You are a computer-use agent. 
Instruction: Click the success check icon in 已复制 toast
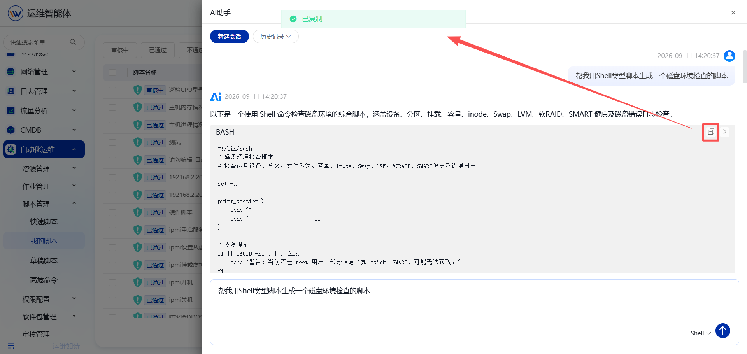click(293, 19)
